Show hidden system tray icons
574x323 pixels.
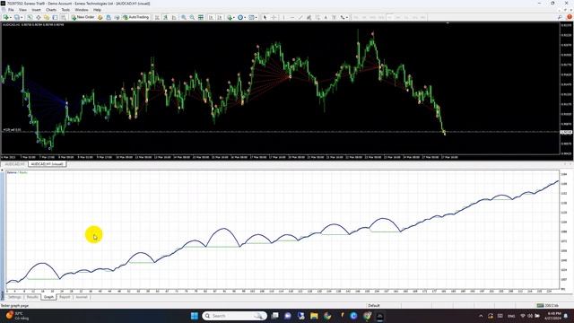click(481, 316)
